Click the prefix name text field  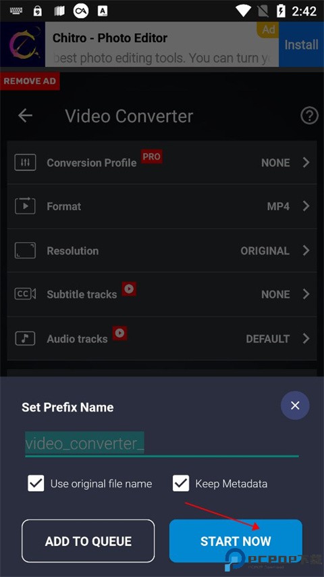(x=161, y=444)
